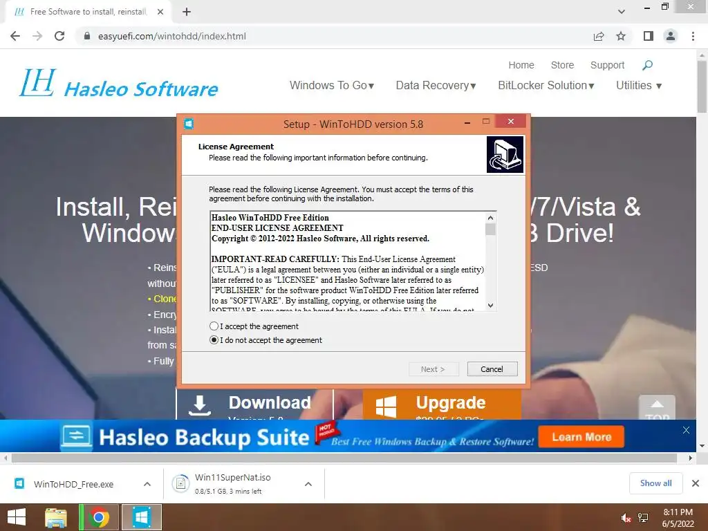Click the muted volume tray icon

coord(626,519)
